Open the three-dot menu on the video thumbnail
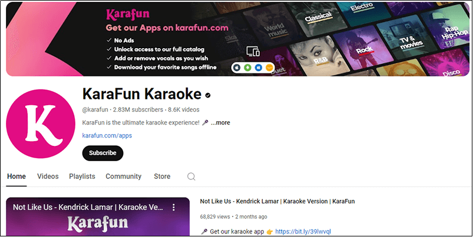 [173, 207]
